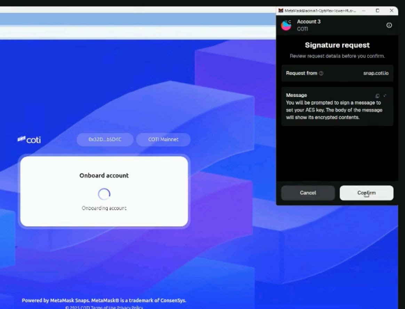The width and height of the screenshot is (405, 309).
Task: Click the Account 3 name label
Action: coord(309,22)
